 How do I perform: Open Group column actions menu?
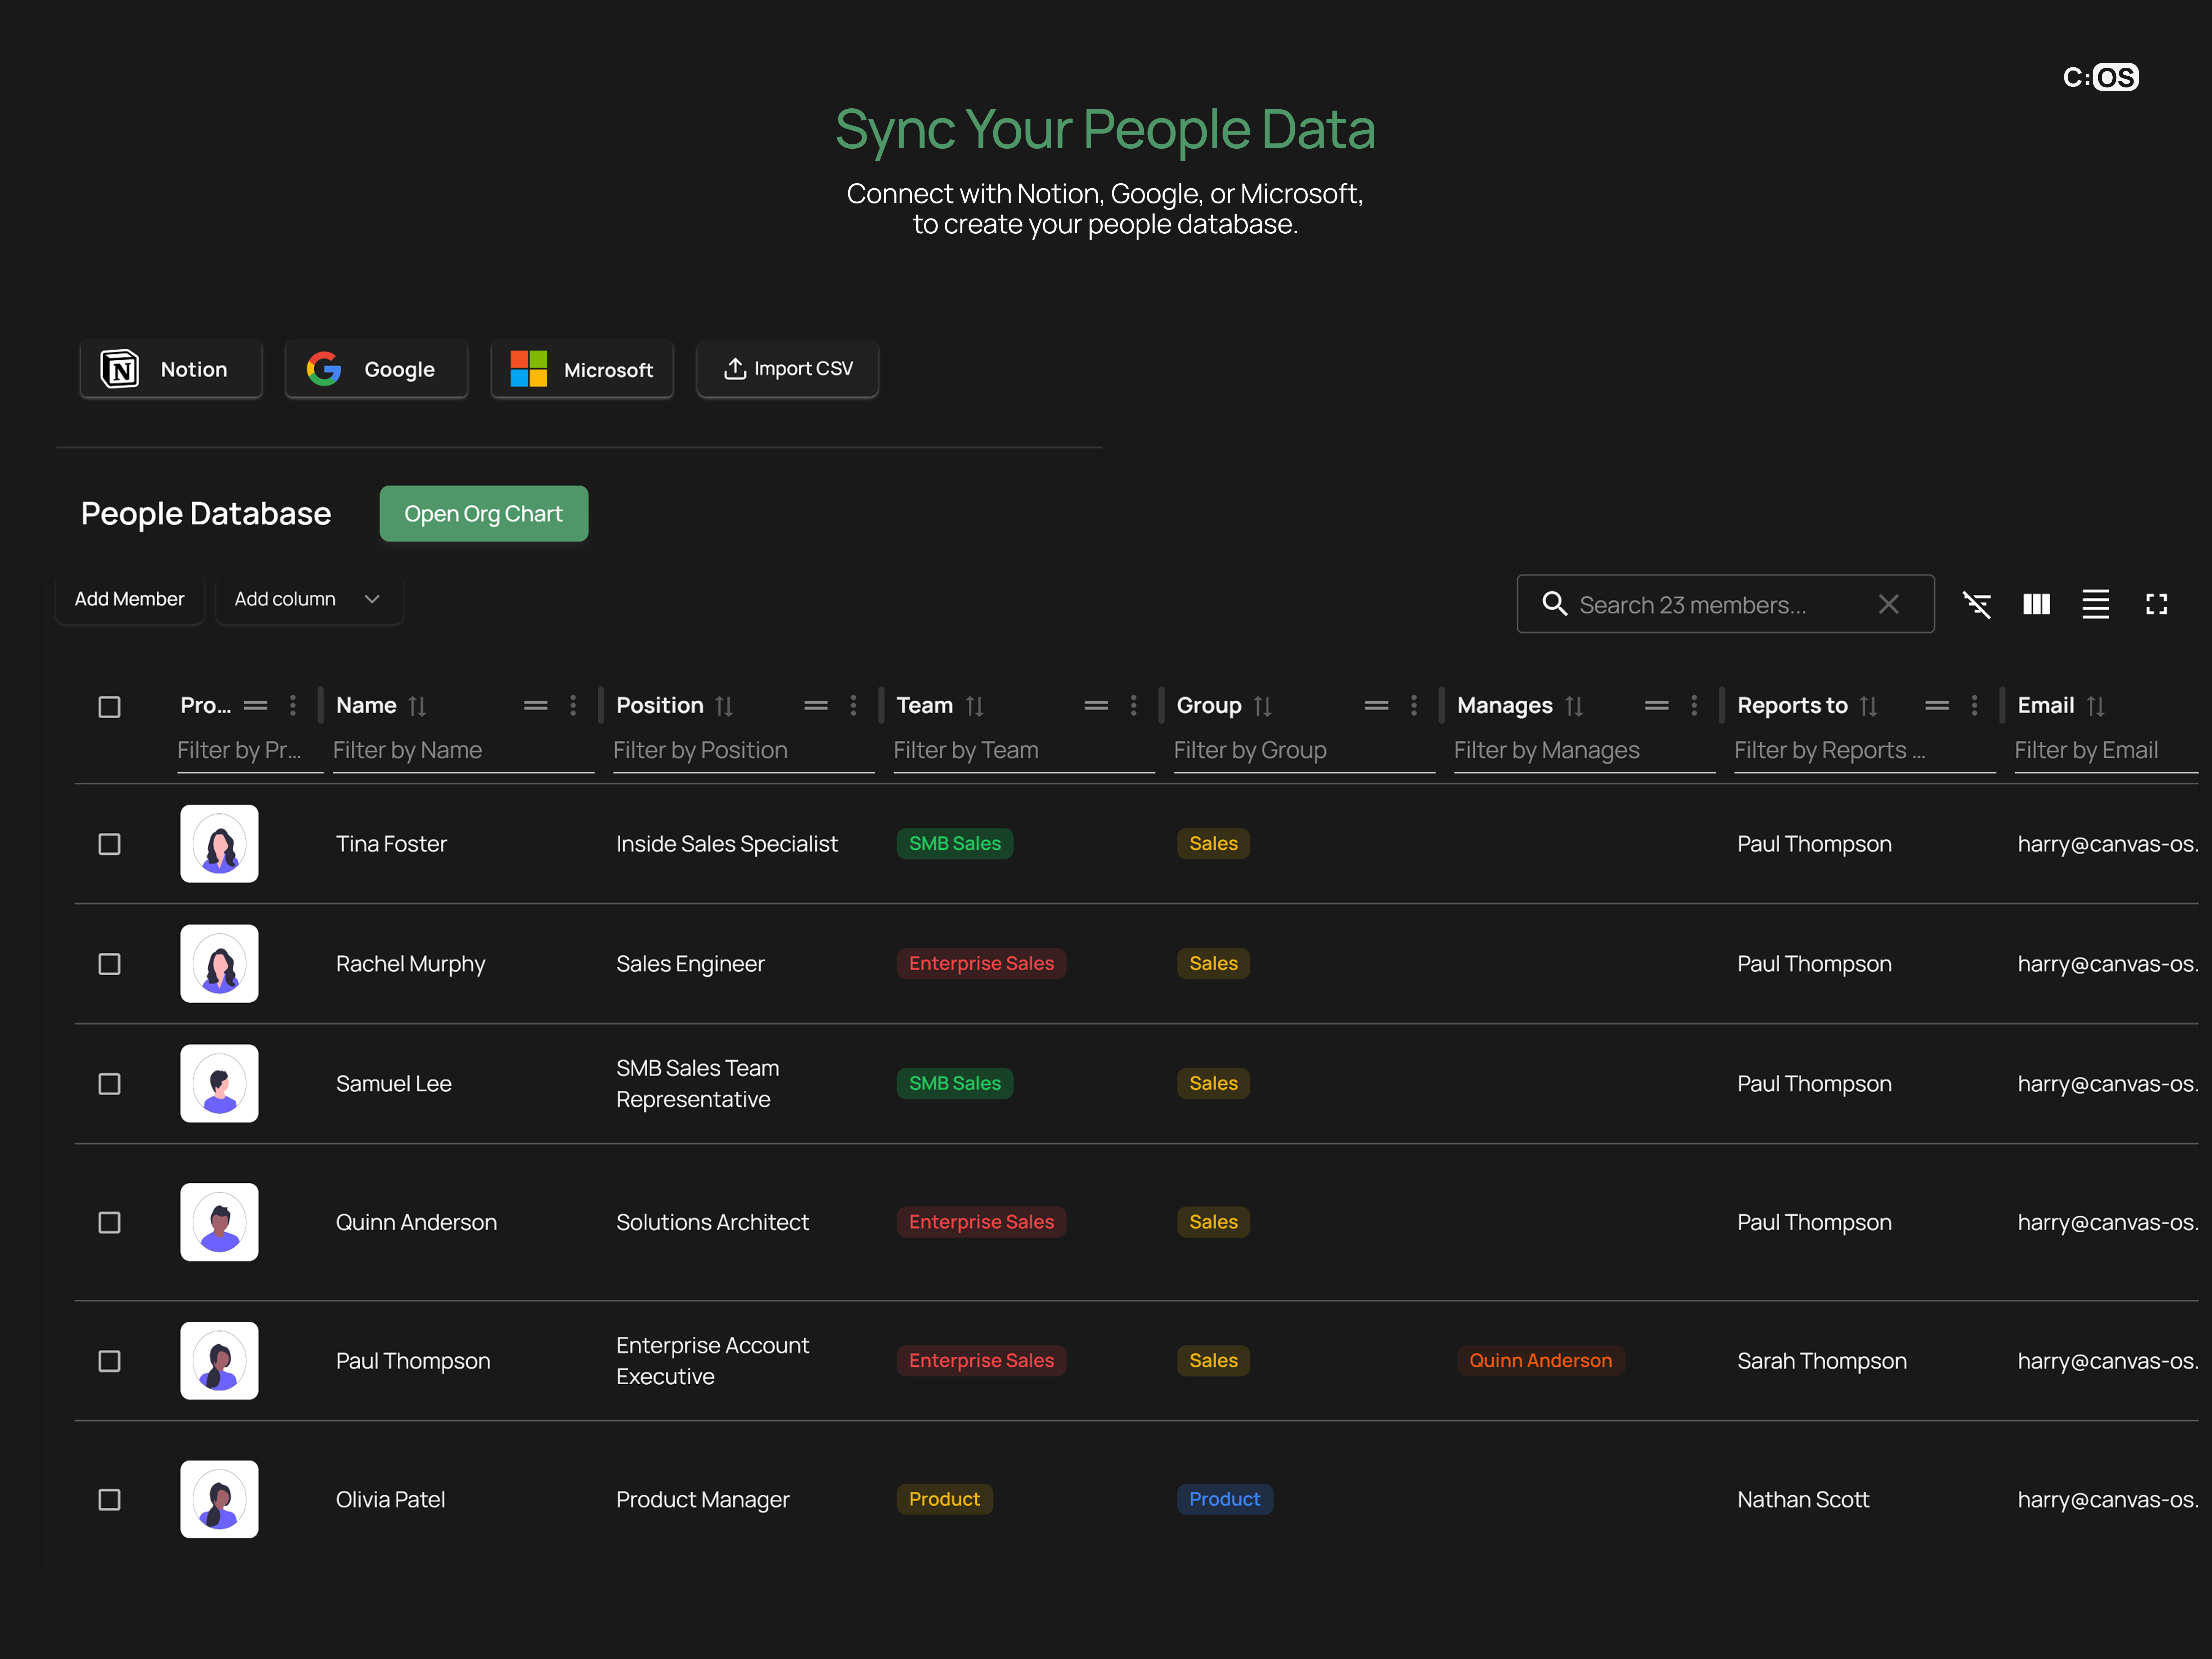(x=1414, y=706)
